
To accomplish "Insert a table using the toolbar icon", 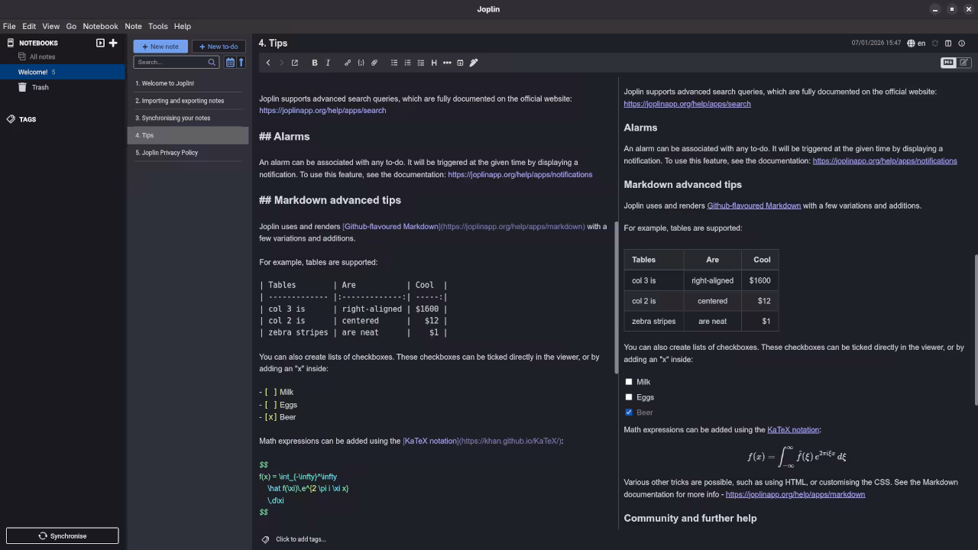I will [460, 63].
